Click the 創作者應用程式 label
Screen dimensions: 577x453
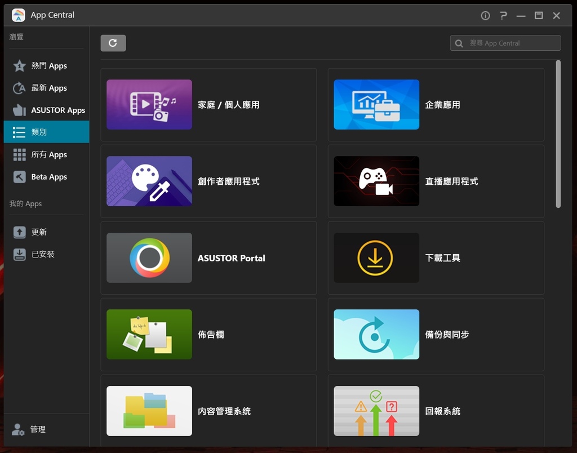click(x=229, y=181)
